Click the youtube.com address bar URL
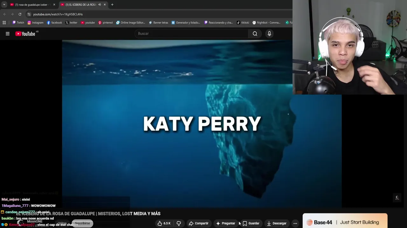The height and width of the screenshot is (228, 407). 58,14
